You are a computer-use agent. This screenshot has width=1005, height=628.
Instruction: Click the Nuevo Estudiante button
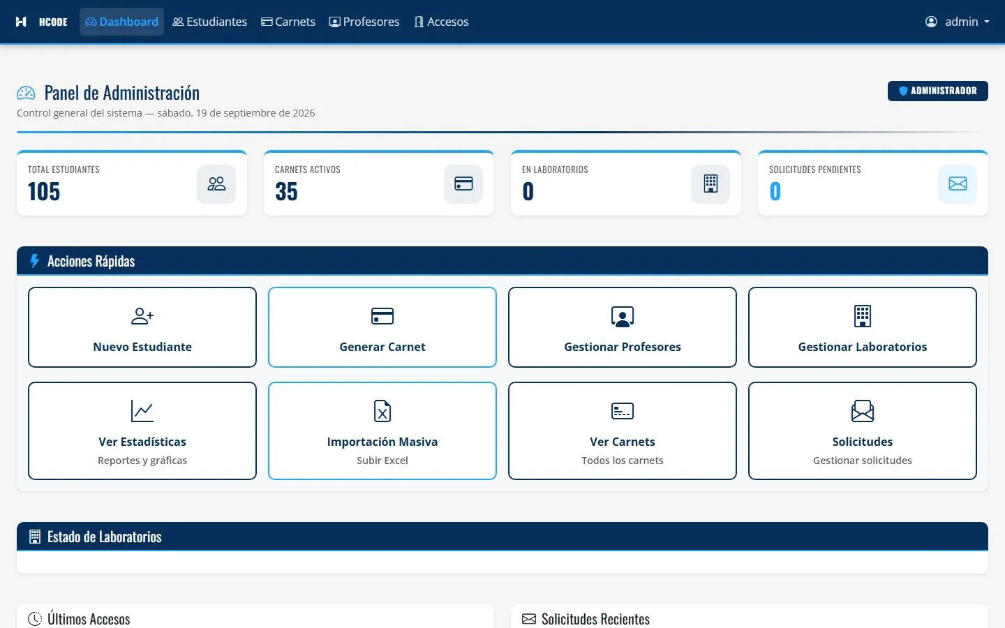click(142, 327)
